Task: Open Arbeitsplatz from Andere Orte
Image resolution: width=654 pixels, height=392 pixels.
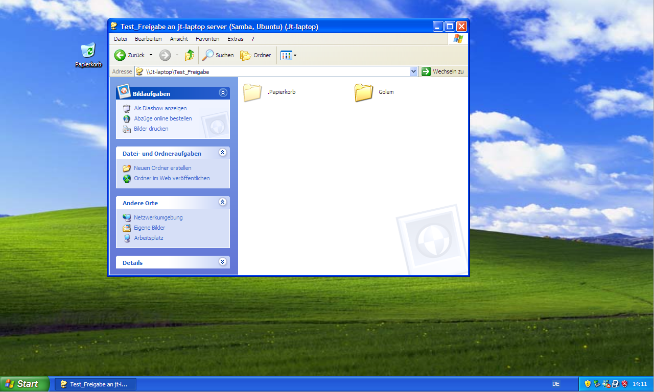Action: click(149, 238)
